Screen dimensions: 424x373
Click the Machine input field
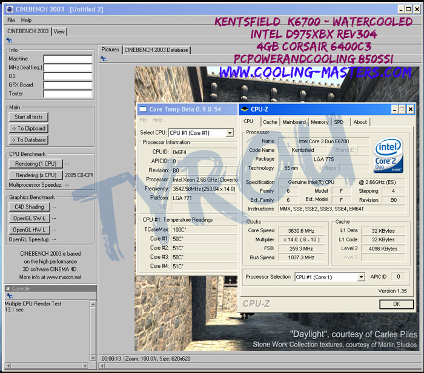[x=68, y=59]
